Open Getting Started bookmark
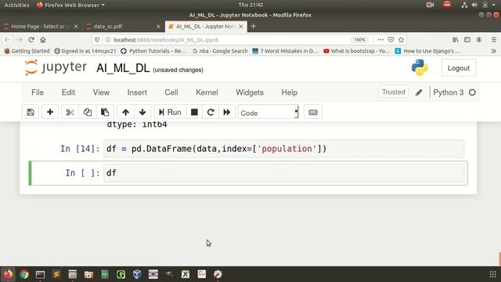501x282 pixels. pos(27,51)
